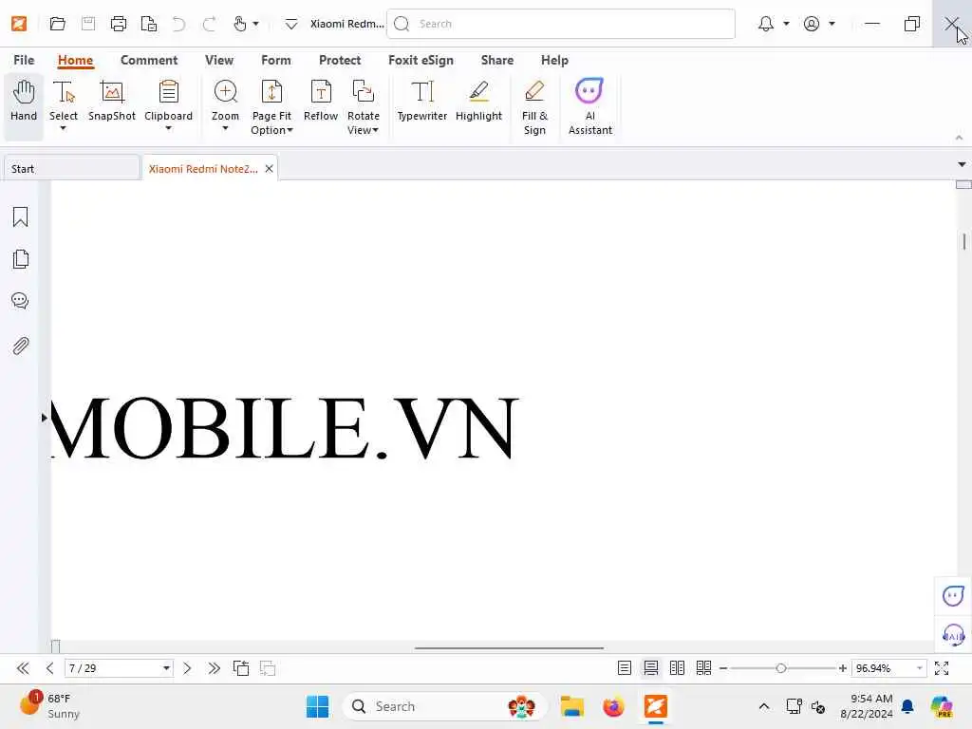Adjust the zoom slider handle
The image size is (972, 729).
[781, 668]
